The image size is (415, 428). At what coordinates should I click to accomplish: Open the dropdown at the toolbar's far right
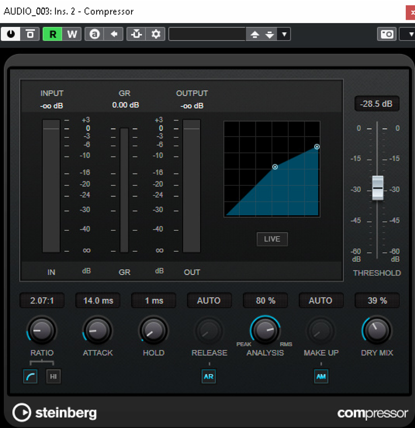[408, 34]
